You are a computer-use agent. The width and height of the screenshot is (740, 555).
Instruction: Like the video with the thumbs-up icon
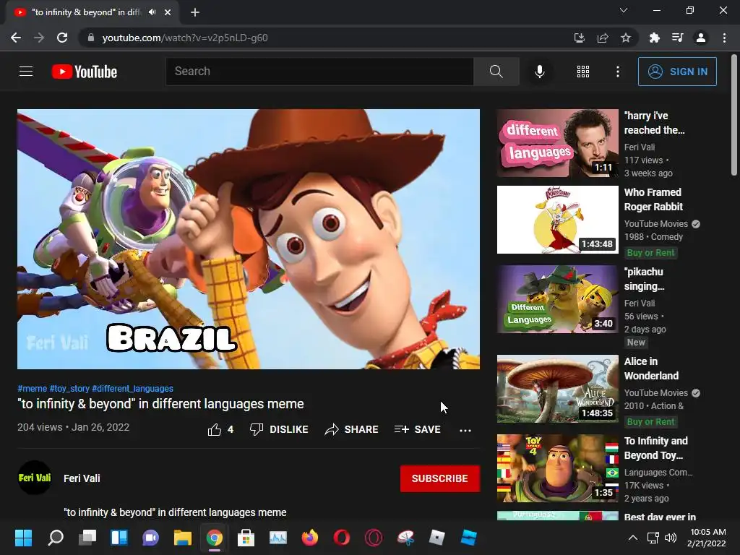(x=215, y=429)
